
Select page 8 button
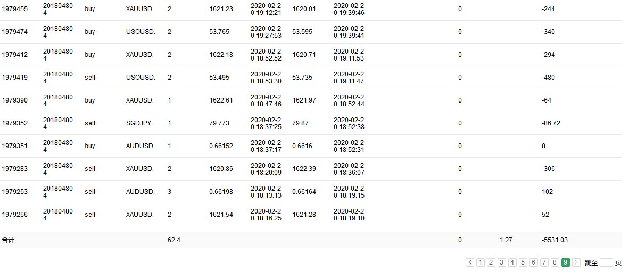[554, 262]
